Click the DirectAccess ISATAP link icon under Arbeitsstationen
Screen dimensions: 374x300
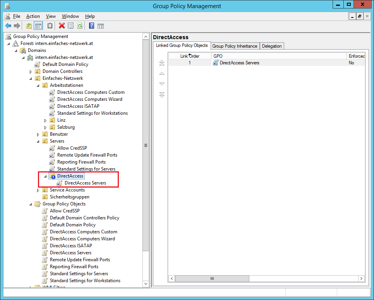52,106
